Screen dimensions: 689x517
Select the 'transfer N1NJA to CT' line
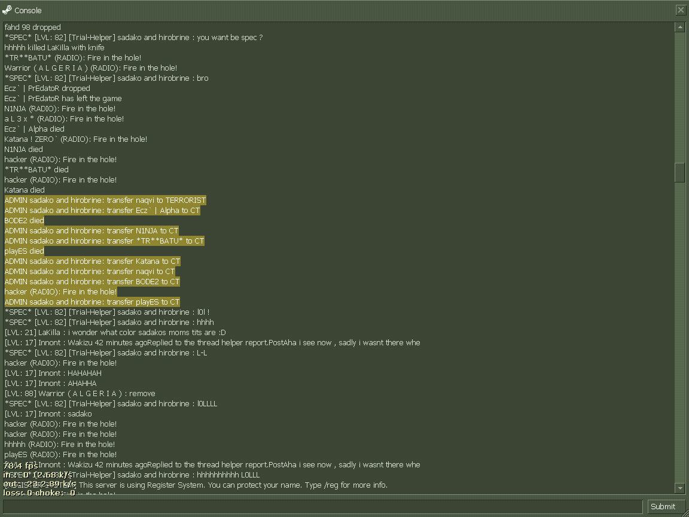click(x=92, y=231)
